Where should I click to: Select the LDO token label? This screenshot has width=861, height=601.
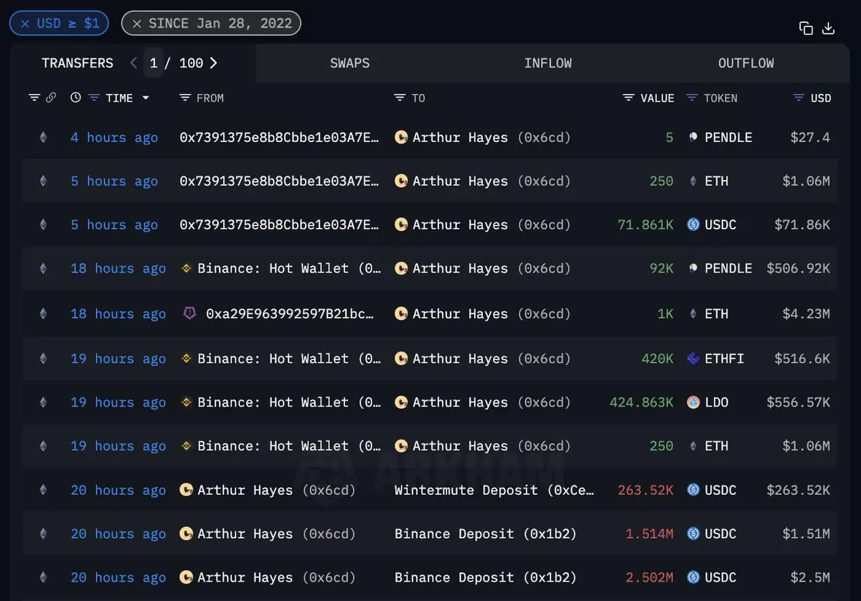click(717, 402)
